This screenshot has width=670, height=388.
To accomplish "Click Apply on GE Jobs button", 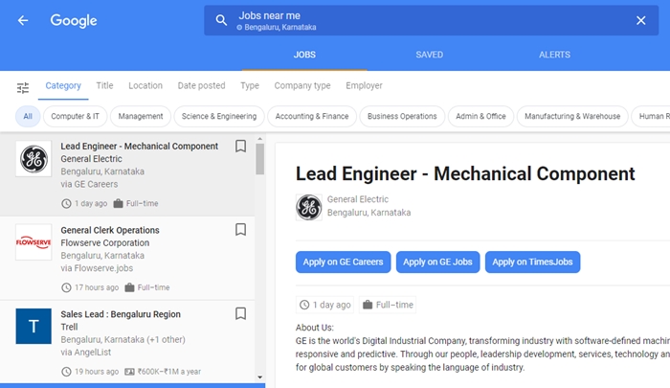I will pyautogui.click(x=438, y=262).
